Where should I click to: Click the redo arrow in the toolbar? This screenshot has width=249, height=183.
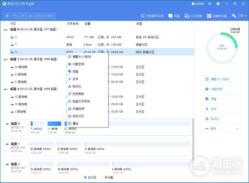pyautogui.click(x=23, y=16)
